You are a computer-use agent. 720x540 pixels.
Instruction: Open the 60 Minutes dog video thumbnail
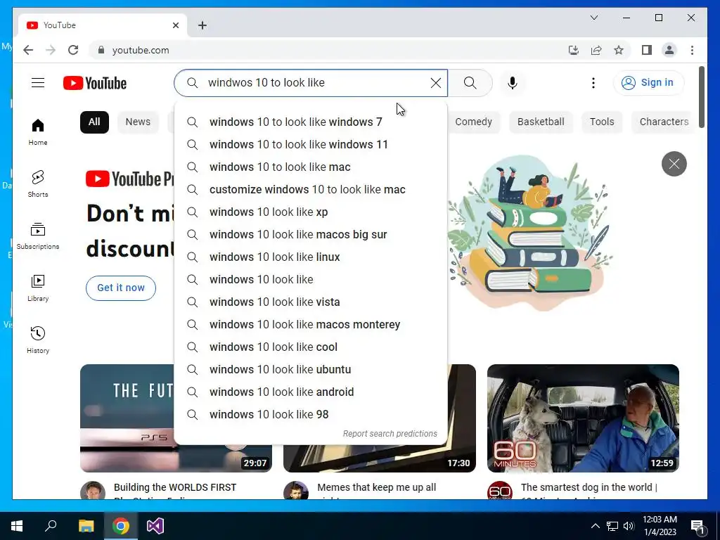coord(583,418)
